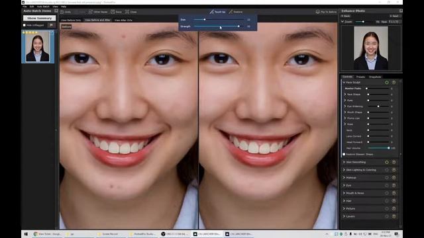424x238 pixels.
Task: Switch to View Before Only tab
Action: [x=71, y=20]
